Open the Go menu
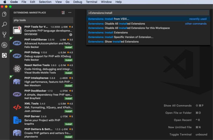 (x=67, y=2)
